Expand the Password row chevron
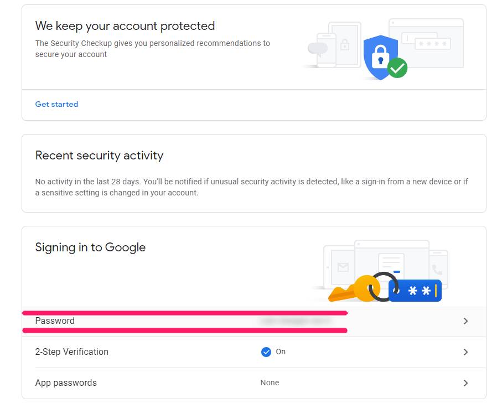Screen dimensions: 502x403 [465, 321]
